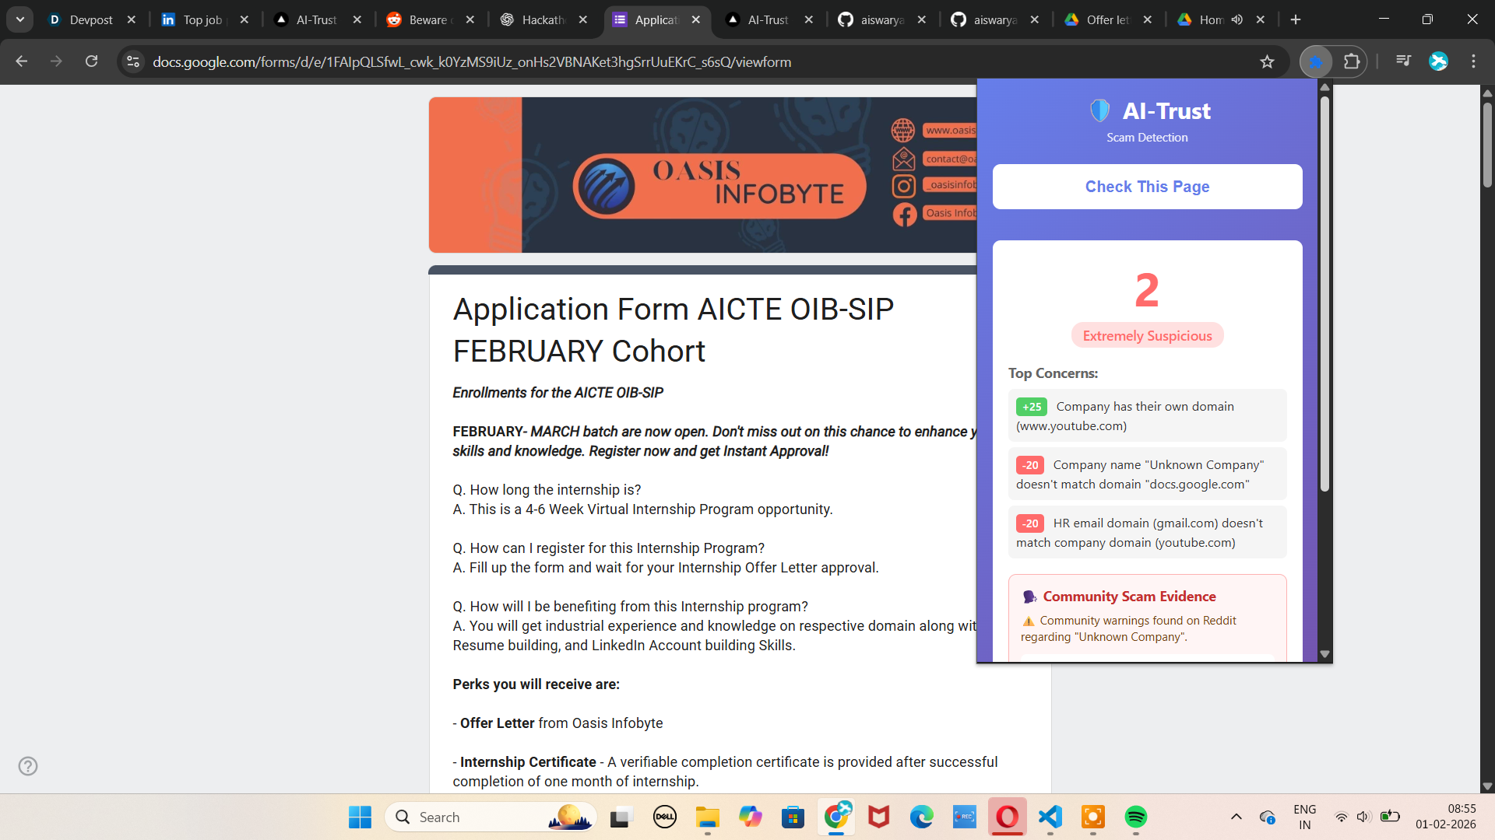1495x840 pixels.
Task: Reload the current page
Action: [x=91, y=61]
